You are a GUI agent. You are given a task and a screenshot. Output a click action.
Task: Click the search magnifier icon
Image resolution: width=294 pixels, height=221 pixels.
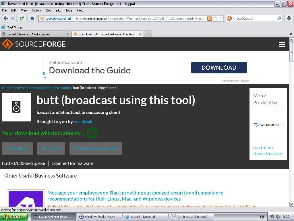click(279, 18)
